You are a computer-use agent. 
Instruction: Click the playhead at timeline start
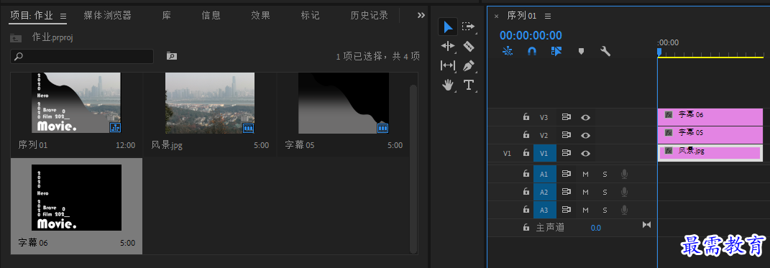point(659,52)
